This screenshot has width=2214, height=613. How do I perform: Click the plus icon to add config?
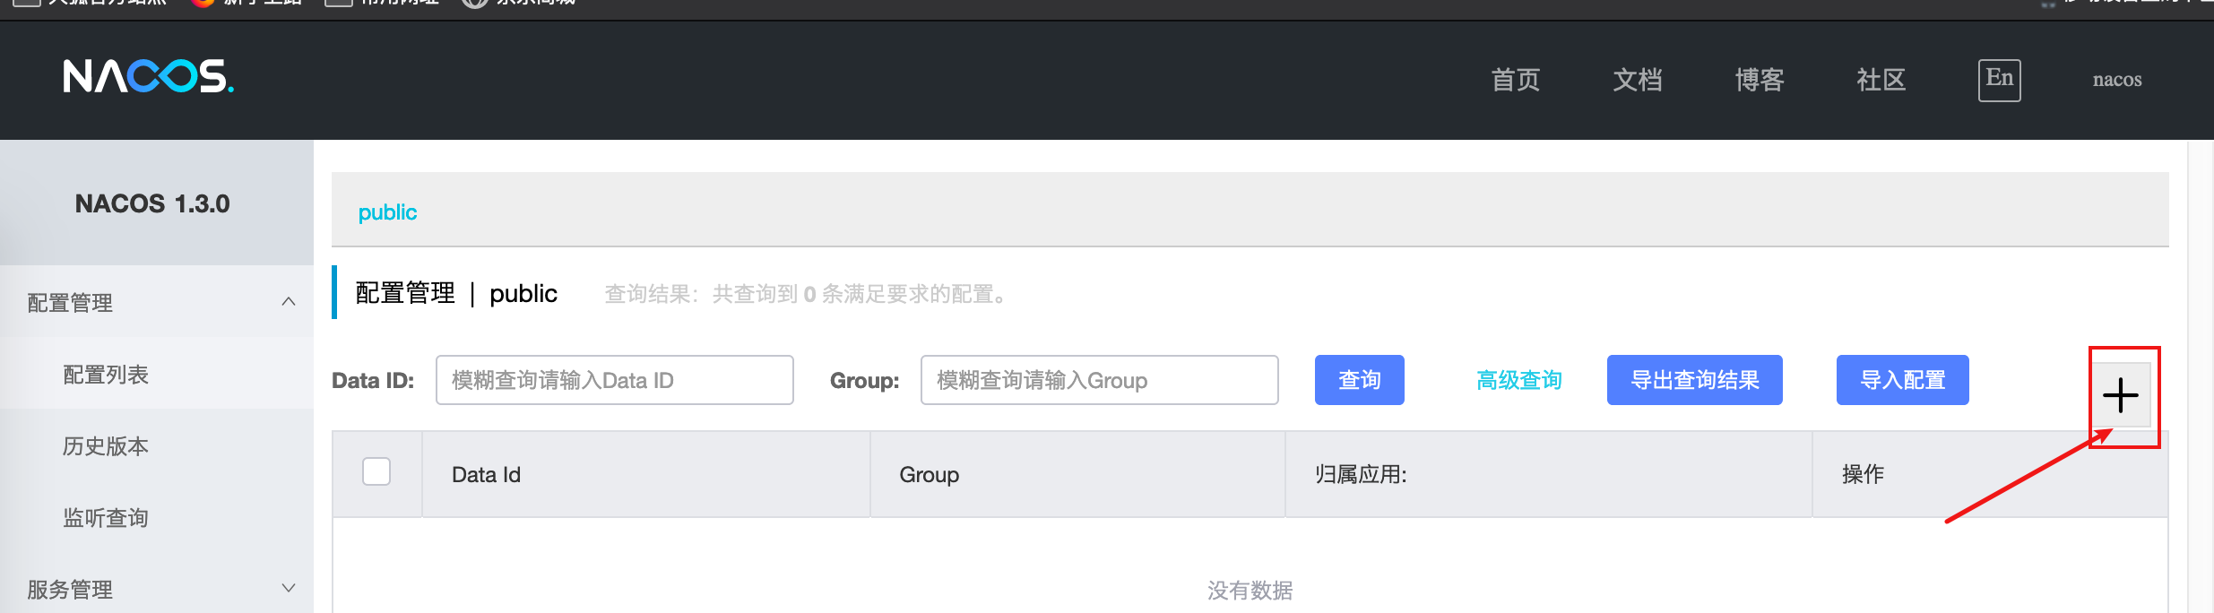2121,395
